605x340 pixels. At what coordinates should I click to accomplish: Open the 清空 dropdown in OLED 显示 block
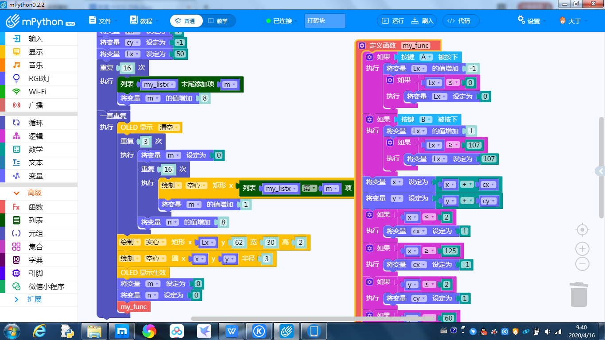tap(169, 127)
